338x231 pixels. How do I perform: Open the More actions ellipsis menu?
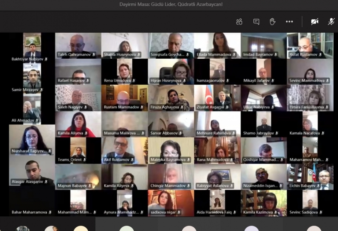289,22
